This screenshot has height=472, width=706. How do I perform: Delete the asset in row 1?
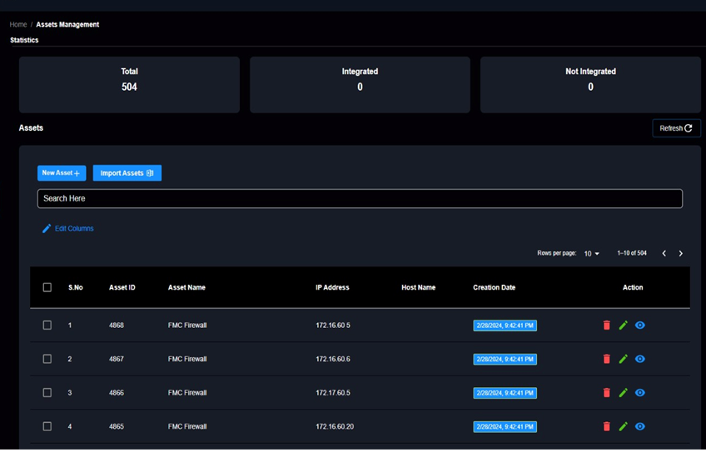(606, 325)
